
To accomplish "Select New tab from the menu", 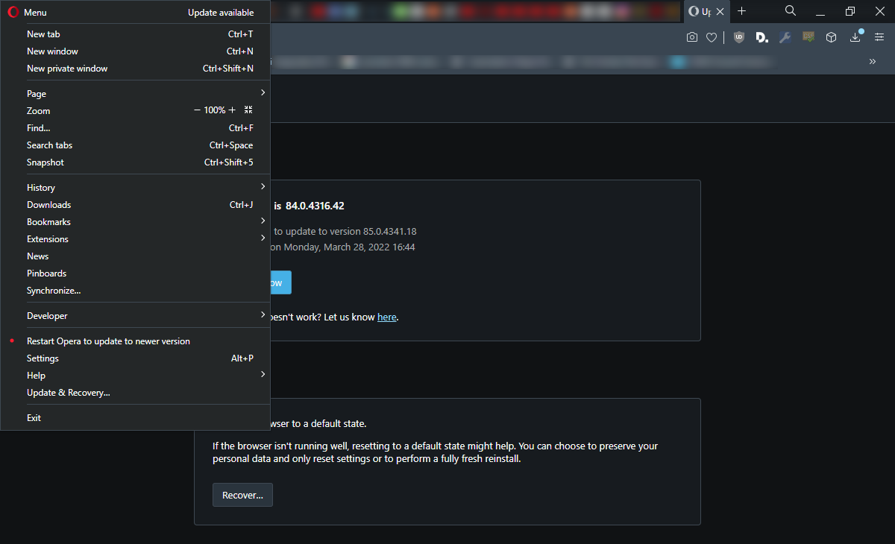I will point(135,34).
